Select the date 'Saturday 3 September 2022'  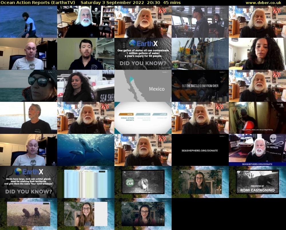click(112, 3)
